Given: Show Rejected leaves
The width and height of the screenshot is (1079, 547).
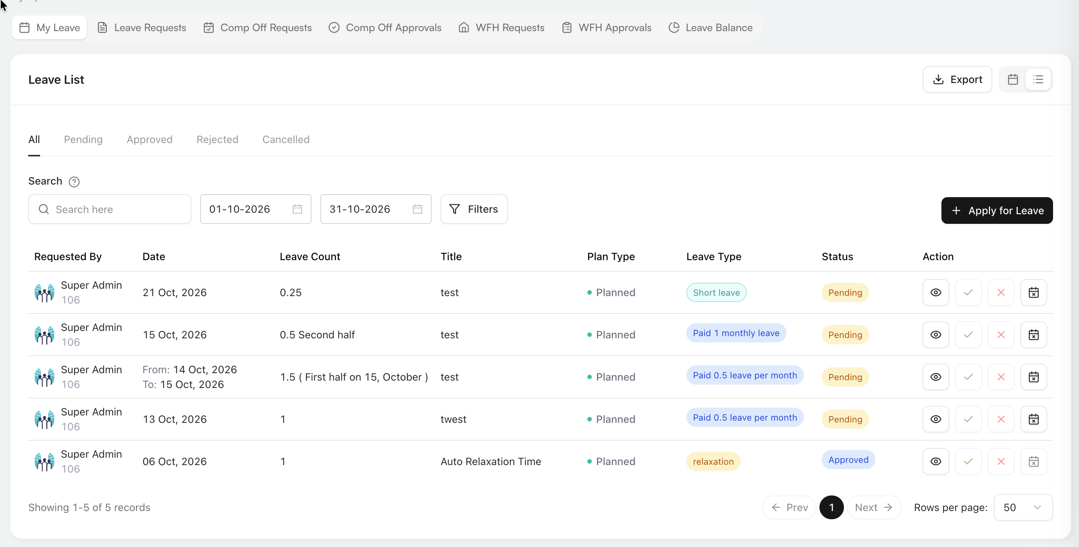Looking at the screenshot, I should 217,139.
